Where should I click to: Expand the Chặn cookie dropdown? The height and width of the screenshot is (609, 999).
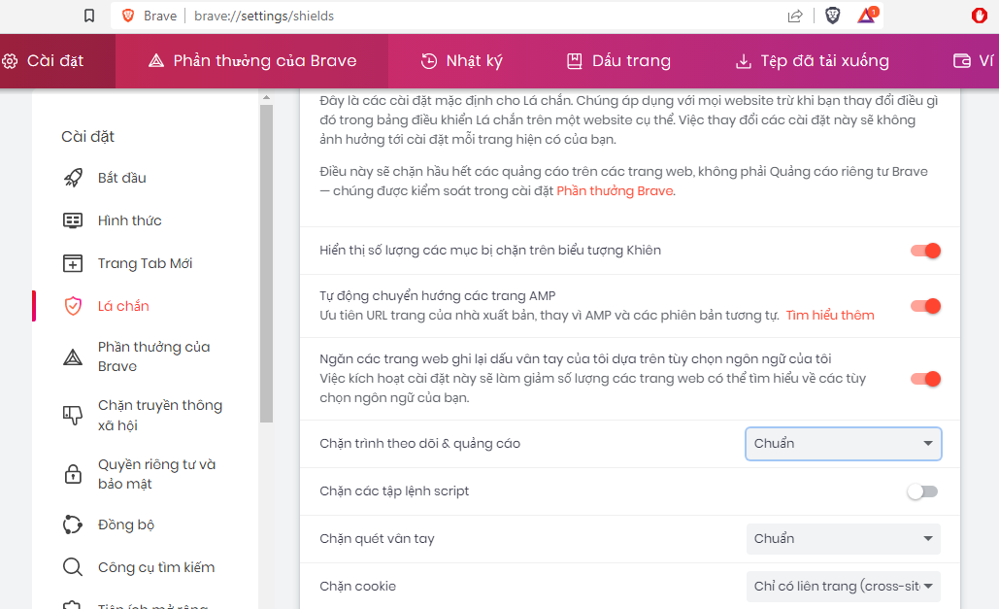(844, 586)
